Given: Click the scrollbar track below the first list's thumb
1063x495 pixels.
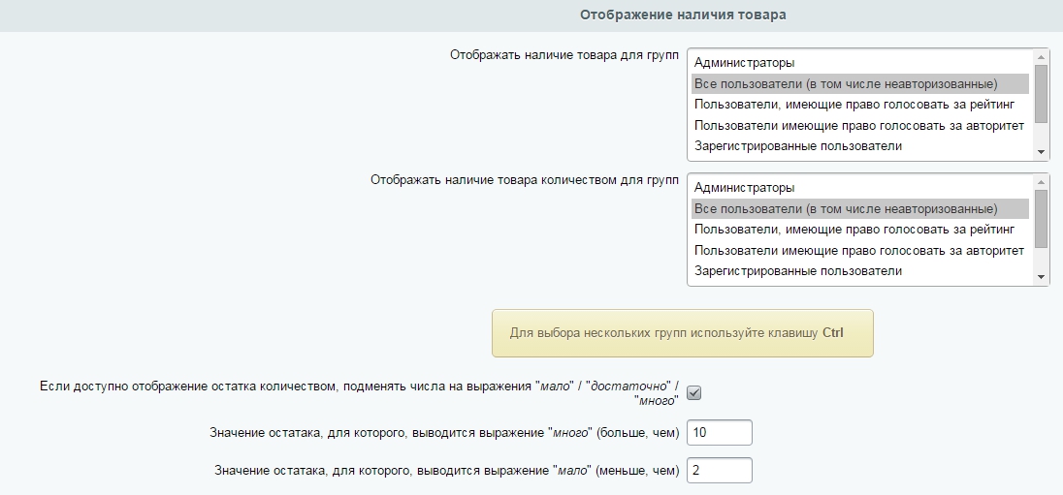Looking at the screenshot, I should 1042,135.
